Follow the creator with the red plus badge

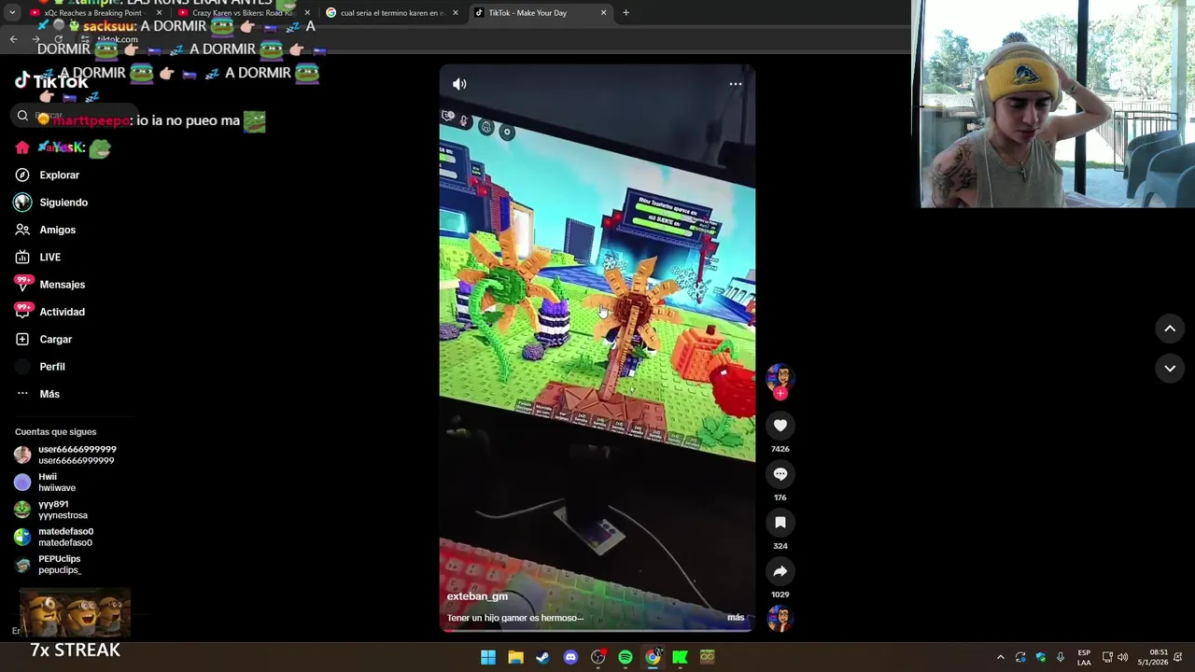pos(780,393)
